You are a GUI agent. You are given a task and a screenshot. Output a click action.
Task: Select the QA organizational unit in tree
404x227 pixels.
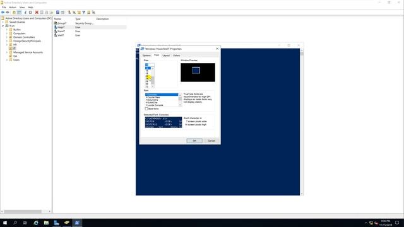[x=15, y=56]
